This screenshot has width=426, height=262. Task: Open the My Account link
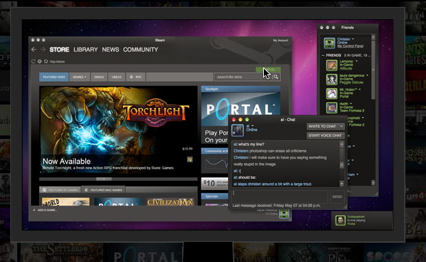[280, 40]
